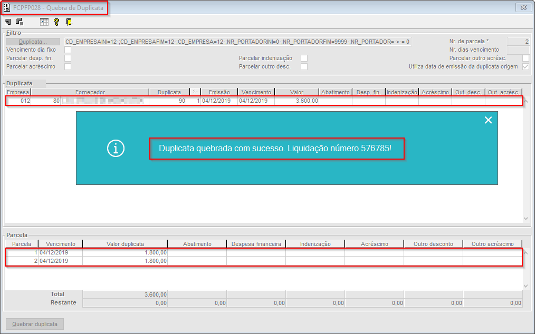536x334 pixels.
Task: Click the Outro acréscimo column header
Action: point(493,244)
